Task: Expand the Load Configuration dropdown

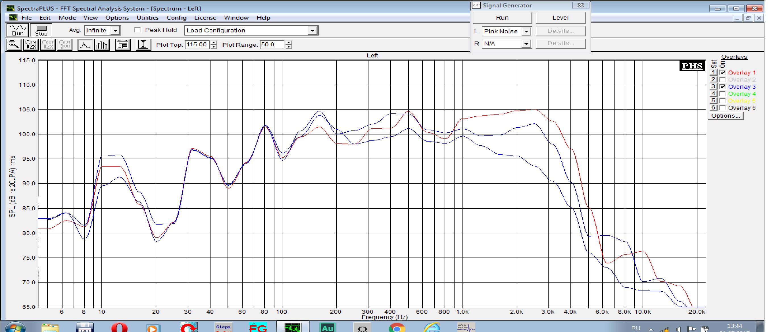Action: click(x=312, y=30)
